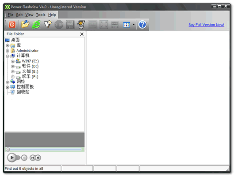234x176 pixels.
Task: Select 桌面 root tree item
Action: click(x=15, y=40)
